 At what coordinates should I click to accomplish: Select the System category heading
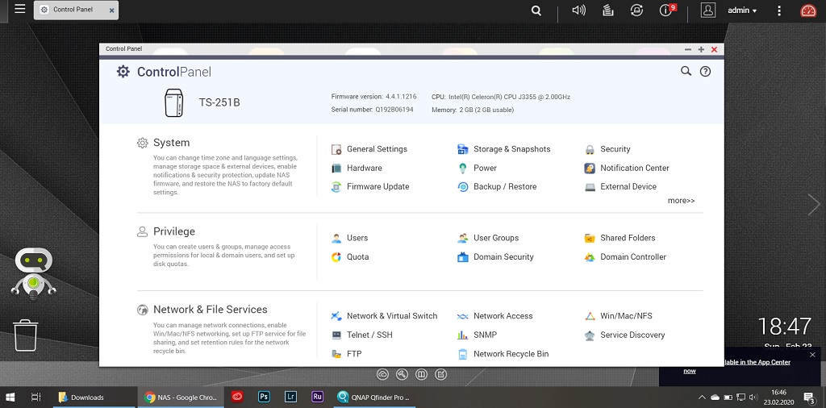[171, 143]
